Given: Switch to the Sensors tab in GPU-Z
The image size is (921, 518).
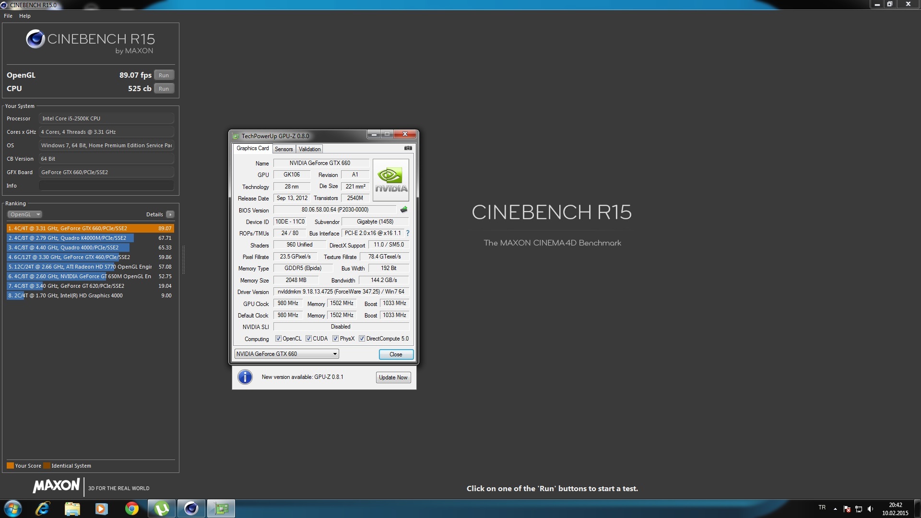Looking at the screenshot, I should coord(283,149).
